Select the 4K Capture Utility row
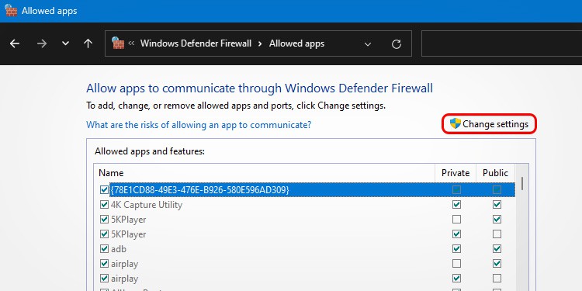 (304, 205)
